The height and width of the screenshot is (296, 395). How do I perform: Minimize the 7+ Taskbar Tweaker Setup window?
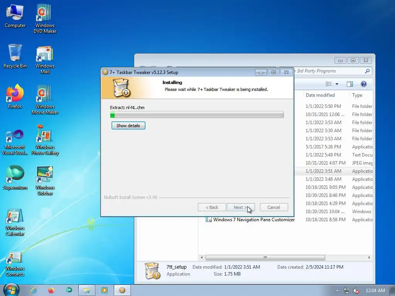coord(261,72)
